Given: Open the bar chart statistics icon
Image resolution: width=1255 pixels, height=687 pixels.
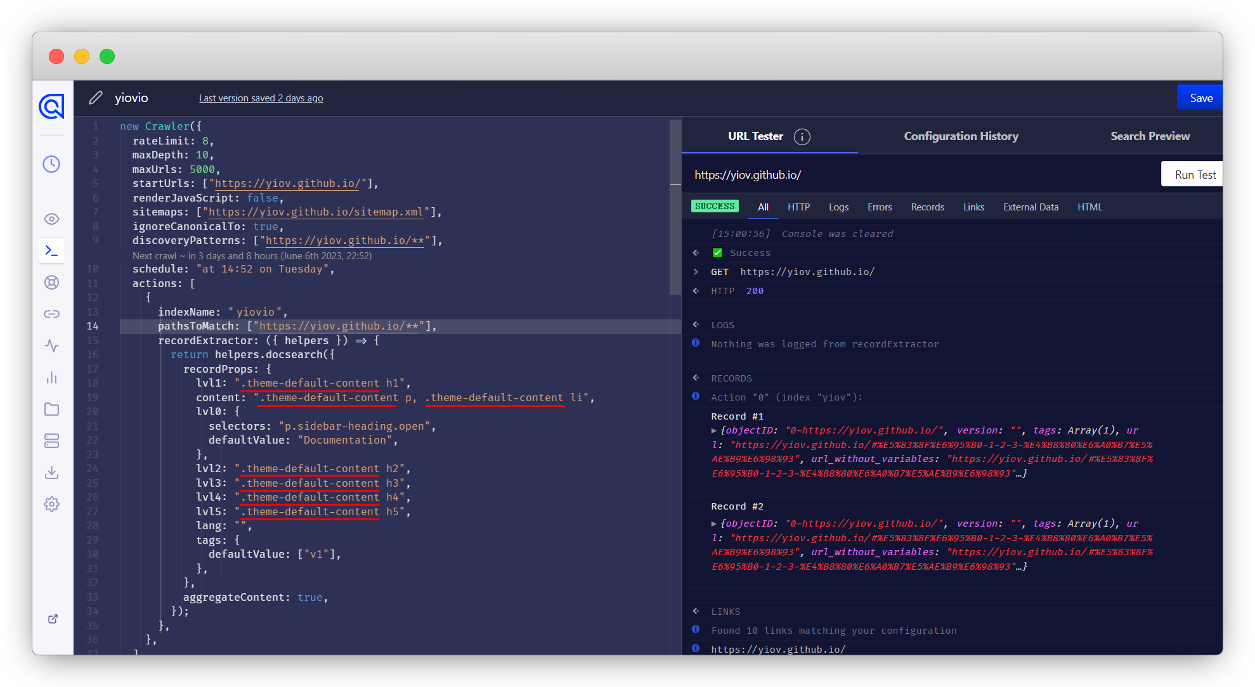Looking at the screenshot, I should 51,378.
